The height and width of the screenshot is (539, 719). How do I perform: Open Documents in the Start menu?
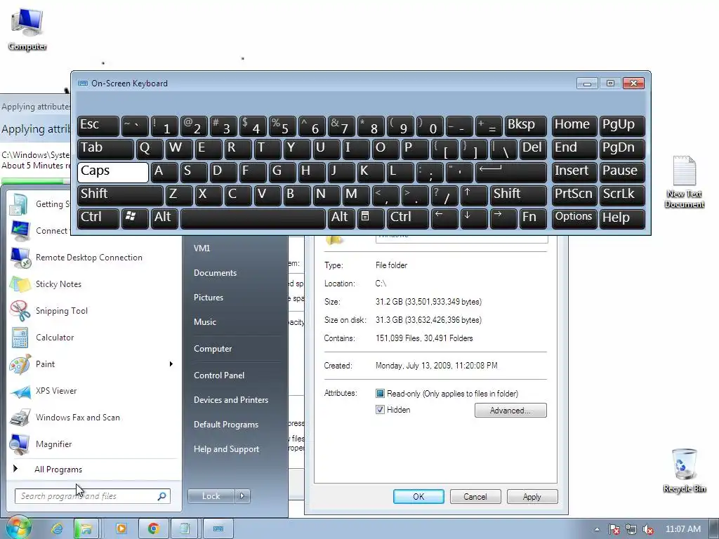(215, 273)
